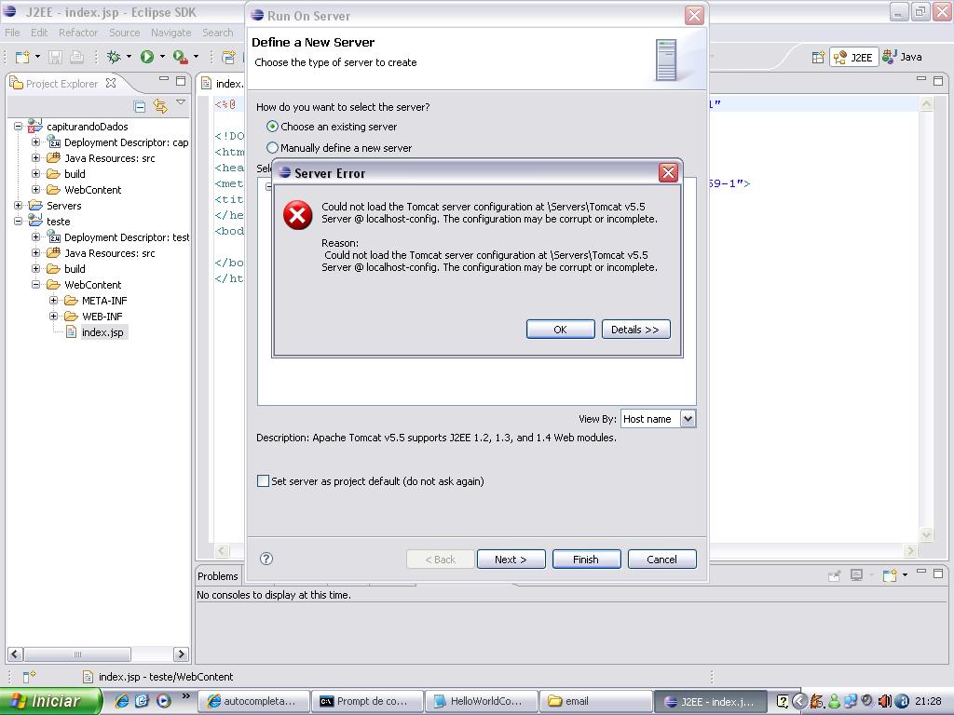
Task: Click the New file toolbar icon
Action: click(x=22, y=57)
